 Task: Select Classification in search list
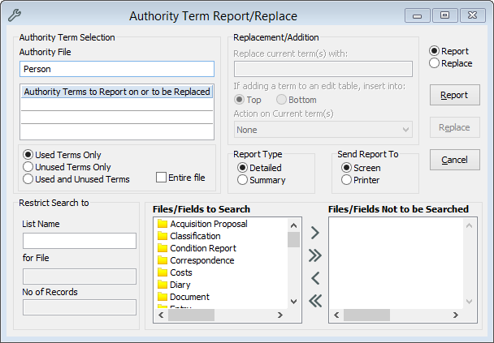[x=195, y=236]
